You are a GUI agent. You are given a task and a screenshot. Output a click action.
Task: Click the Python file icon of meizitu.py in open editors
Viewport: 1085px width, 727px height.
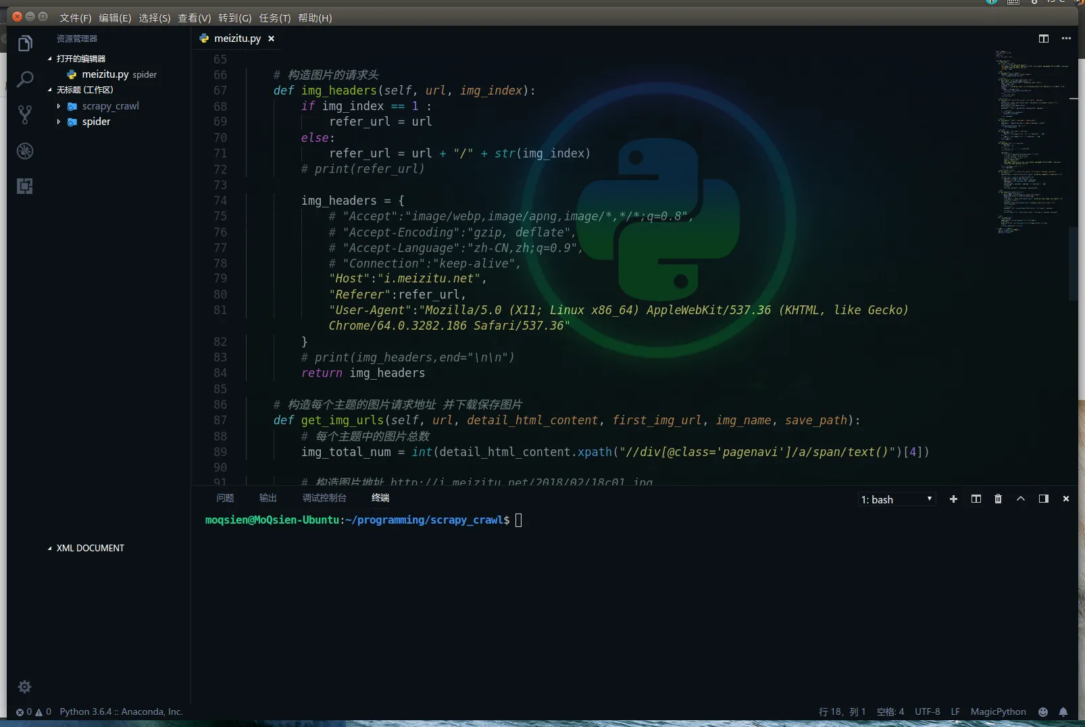[72, 74]
